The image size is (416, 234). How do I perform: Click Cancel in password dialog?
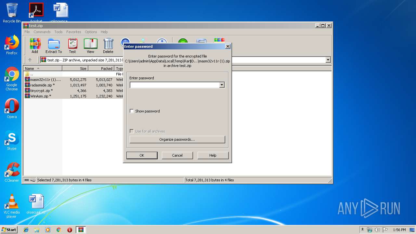point(177,155)
